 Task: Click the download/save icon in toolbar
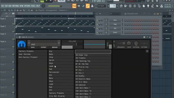(x=161, y=6)
